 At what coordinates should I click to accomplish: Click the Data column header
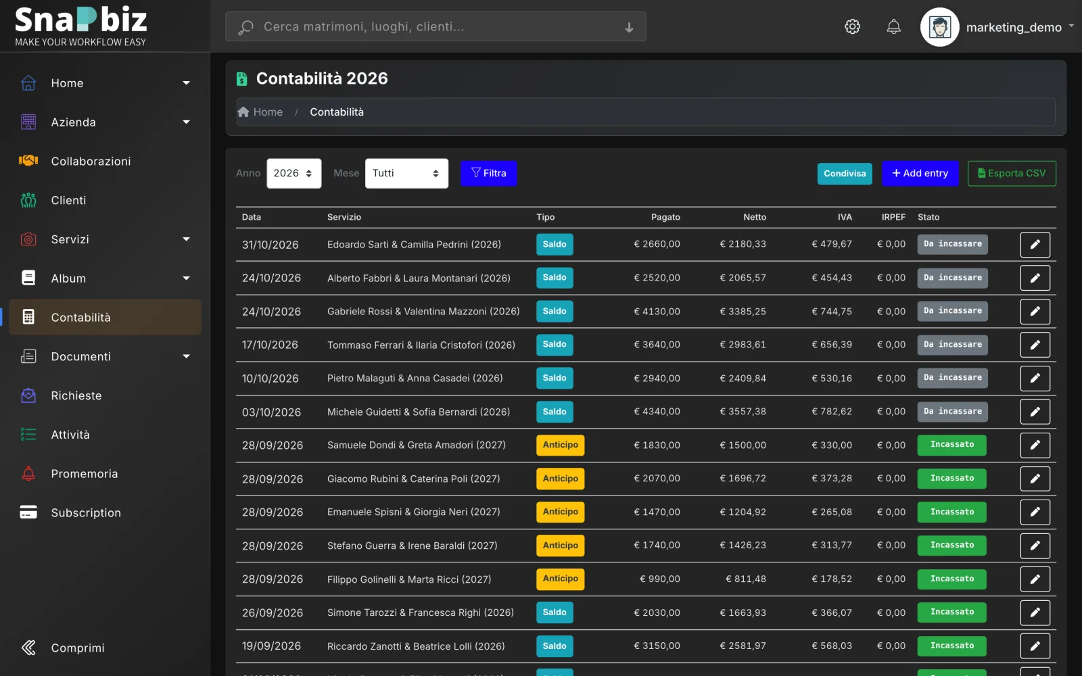tap(252, 217)
